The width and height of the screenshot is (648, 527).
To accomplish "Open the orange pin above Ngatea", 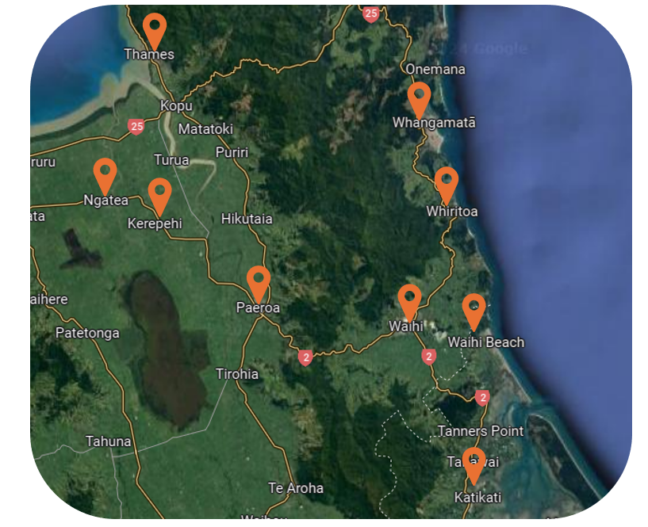I will (105, 176).
